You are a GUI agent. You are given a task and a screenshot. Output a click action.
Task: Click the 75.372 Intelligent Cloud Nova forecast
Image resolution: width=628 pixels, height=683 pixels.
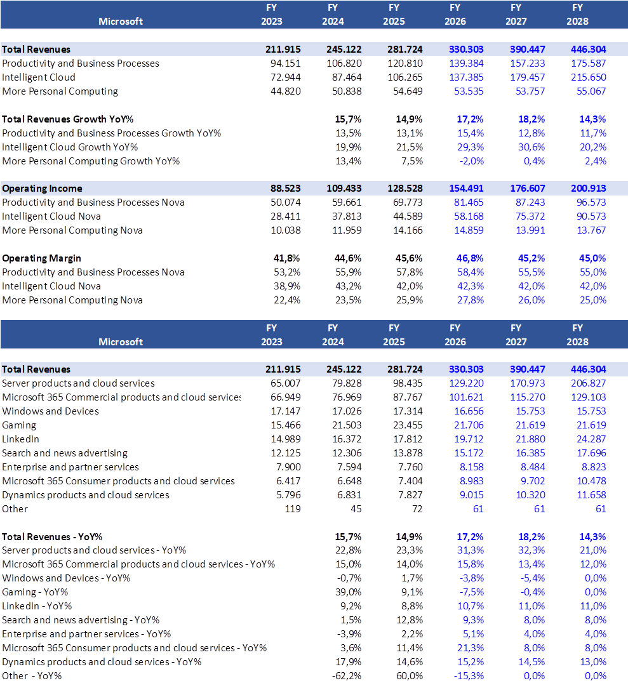[530, 216]
